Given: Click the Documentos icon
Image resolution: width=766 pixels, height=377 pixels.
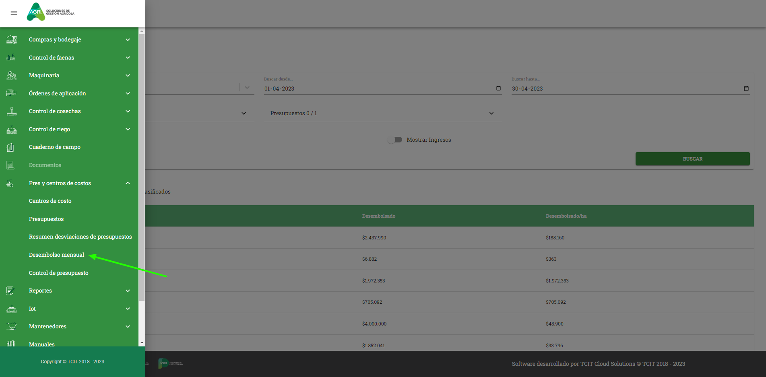Looking at the screenshot, I should pyautogui.click(x=10, y=165).
